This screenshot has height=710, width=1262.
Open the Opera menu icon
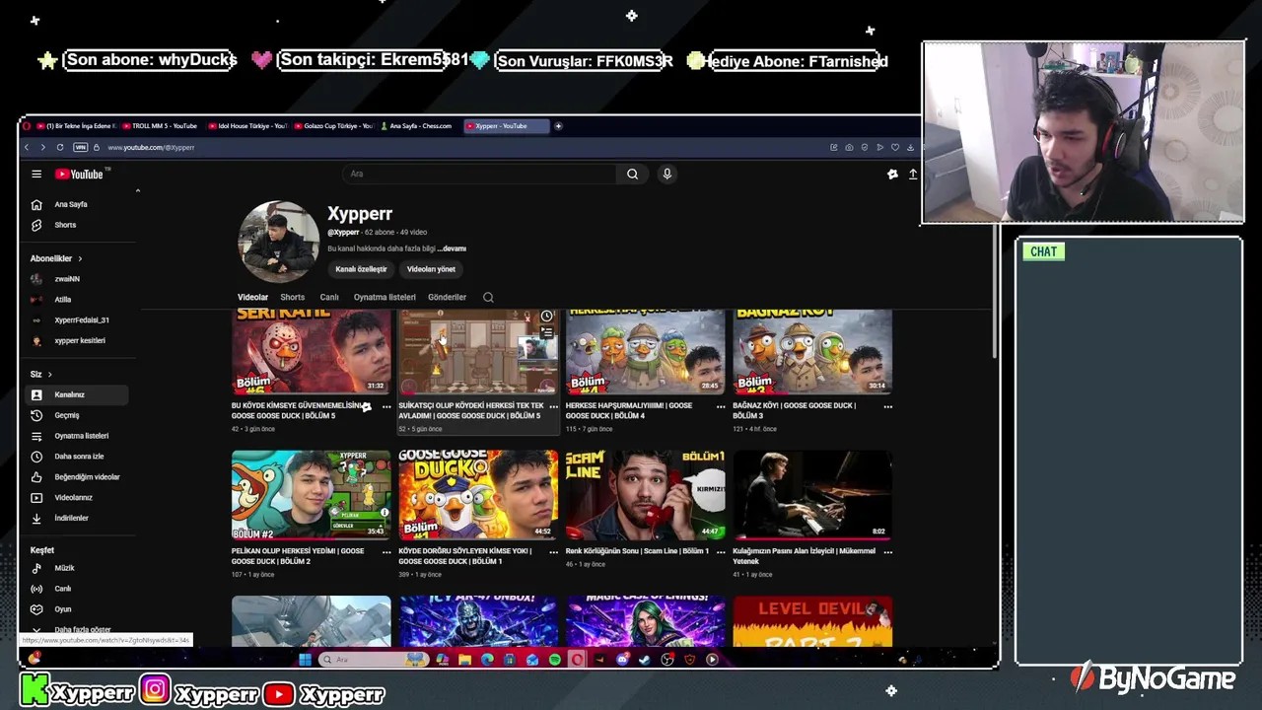pyautogui.click(x=28, y=126)
